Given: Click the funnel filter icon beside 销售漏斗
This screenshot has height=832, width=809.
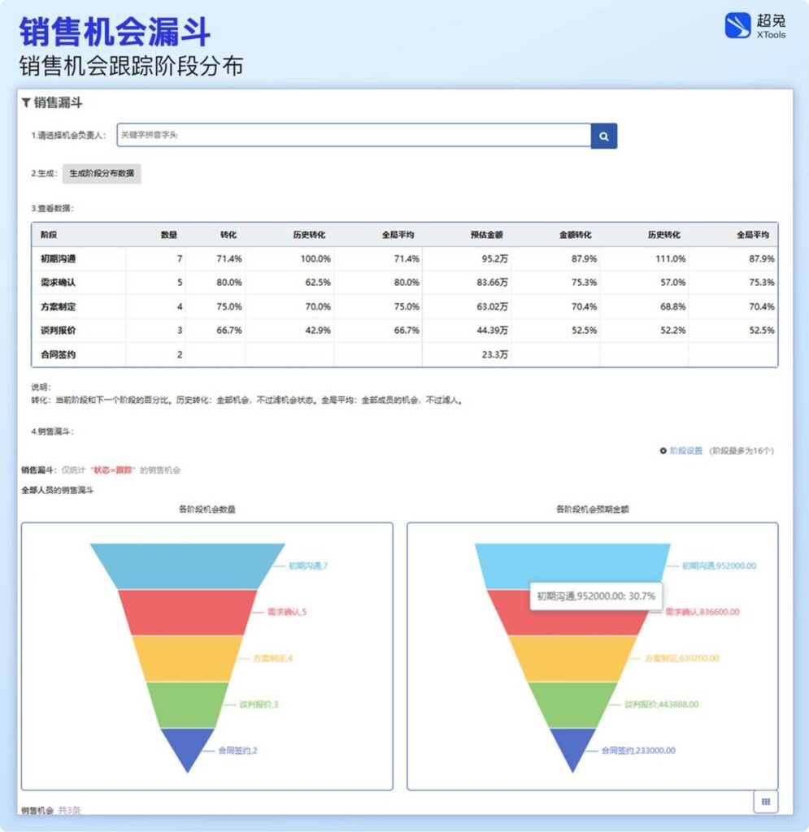Looking at the screenshot, I should coord(25,103).
